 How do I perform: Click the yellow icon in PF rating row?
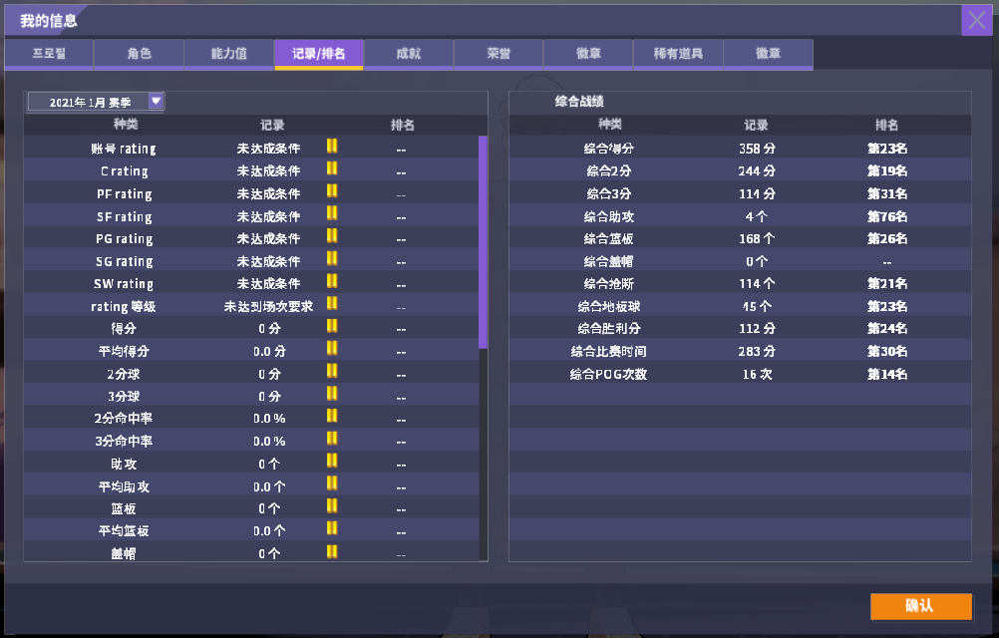[332, 191]
